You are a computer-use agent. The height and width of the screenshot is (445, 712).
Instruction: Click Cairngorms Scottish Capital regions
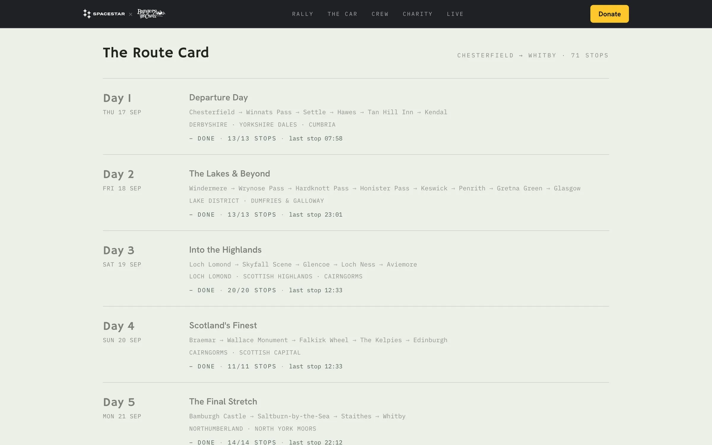245,353
